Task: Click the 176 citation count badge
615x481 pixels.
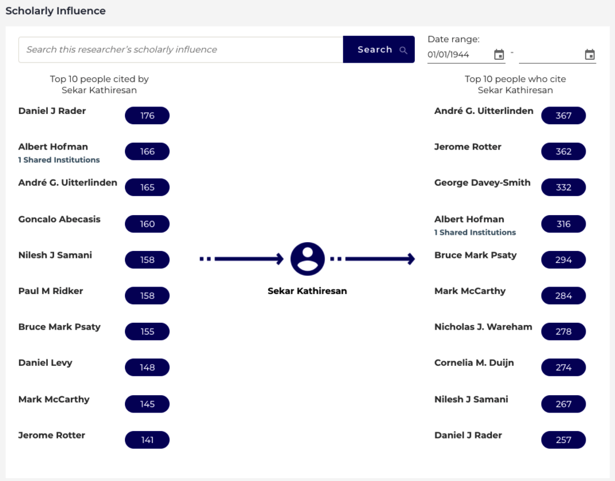Action: tap(147, 116)
